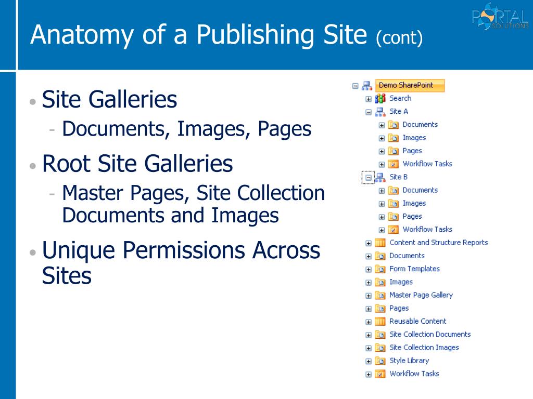Click Site A Workflow Tasks icon
The height and width of the screenshot is (399, 533).
[x=394, y=164]
